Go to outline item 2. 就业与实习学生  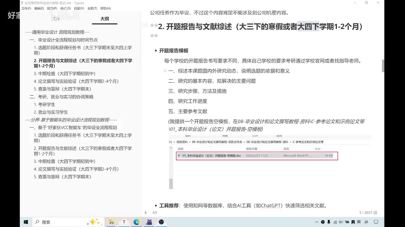[51, 112]
